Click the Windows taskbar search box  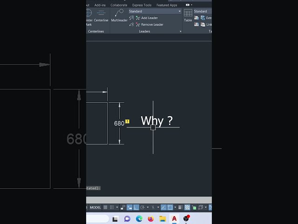click(97, 219)
